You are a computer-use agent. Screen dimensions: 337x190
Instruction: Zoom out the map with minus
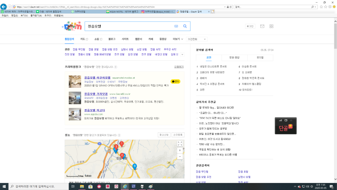[180, 157]
